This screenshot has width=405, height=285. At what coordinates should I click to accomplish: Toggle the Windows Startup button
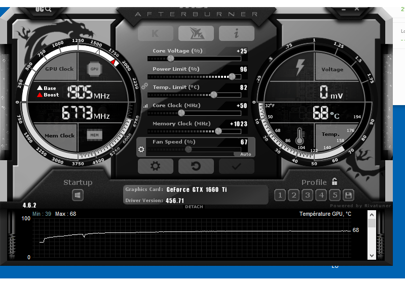pos(78,195)
